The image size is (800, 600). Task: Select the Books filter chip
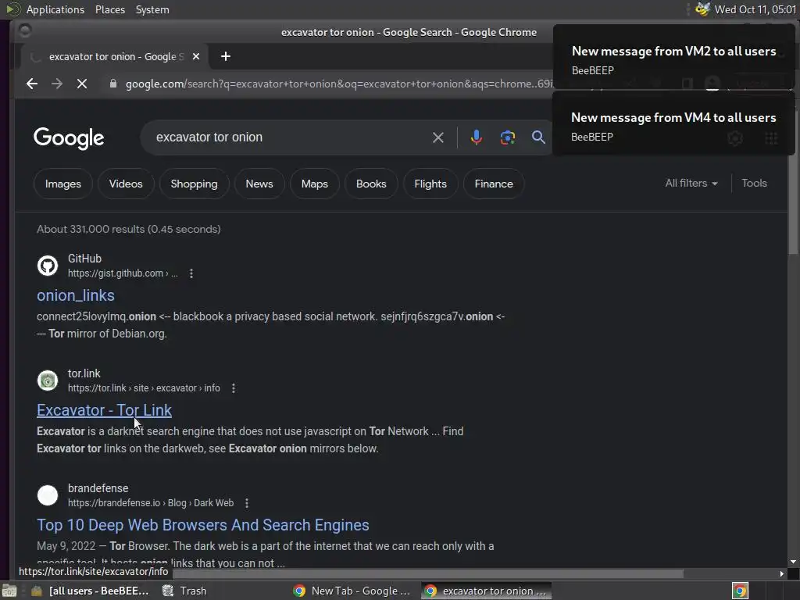point(371,184)
